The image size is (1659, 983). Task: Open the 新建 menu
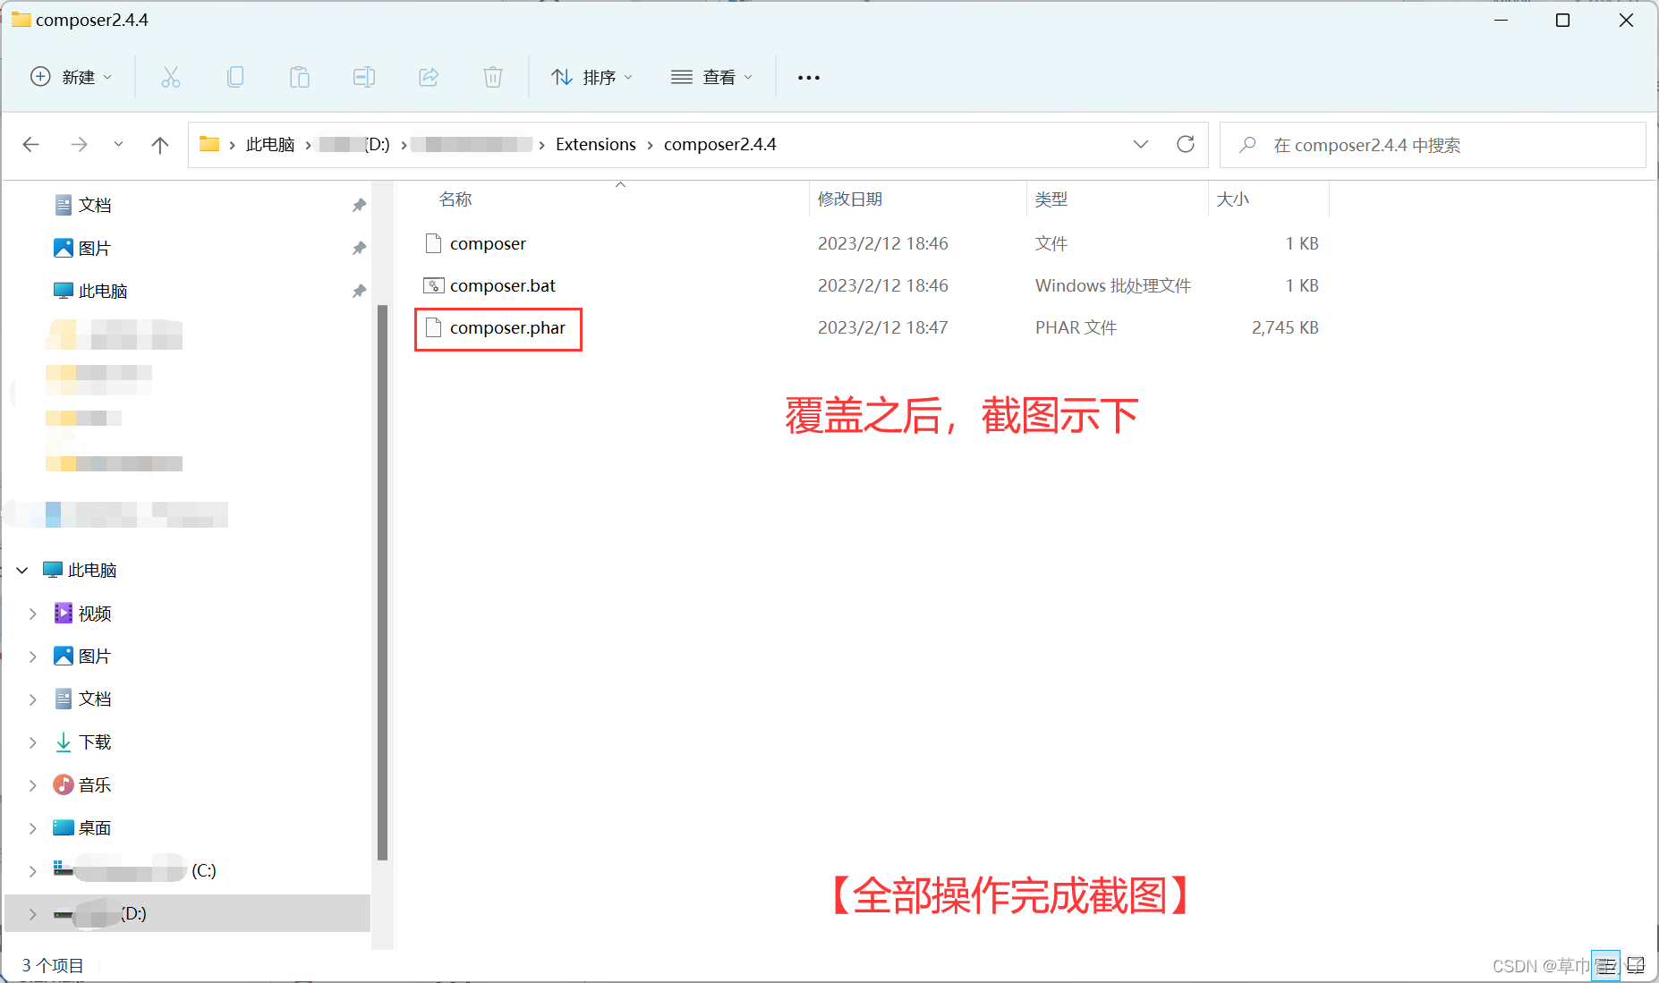[72, 77]
